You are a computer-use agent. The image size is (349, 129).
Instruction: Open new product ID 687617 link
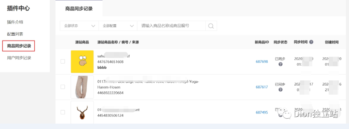tap(262, 87)
